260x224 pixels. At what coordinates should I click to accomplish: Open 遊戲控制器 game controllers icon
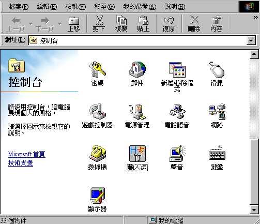tap(97, 116)
